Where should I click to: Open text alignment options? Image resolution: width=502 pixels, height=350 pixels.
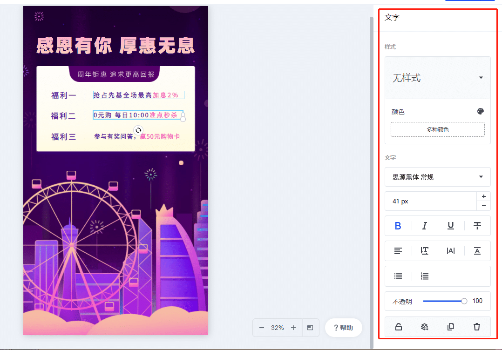coord(398,251)
